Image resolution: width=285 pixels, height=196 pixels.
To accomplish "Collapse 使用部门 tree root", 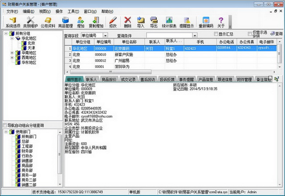I will click(6, 132).
